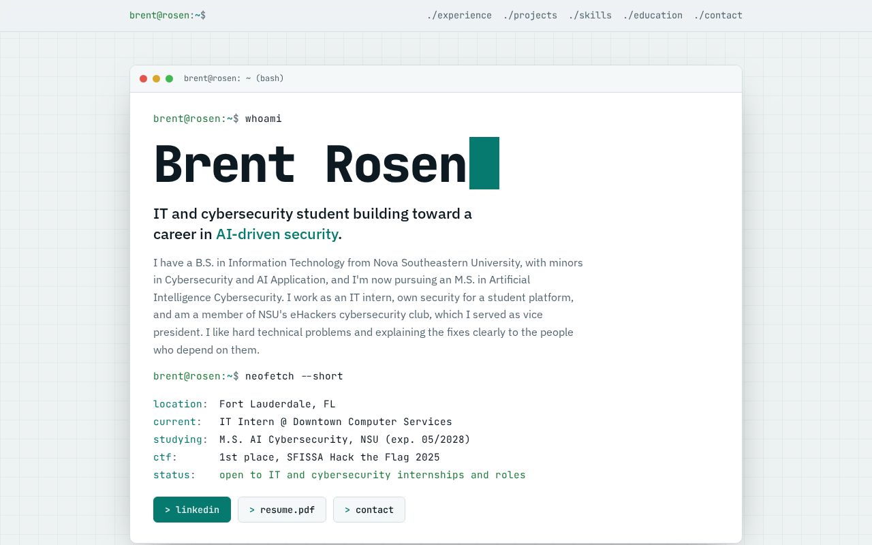Go to the ./projects section

(x=530, y=15)
